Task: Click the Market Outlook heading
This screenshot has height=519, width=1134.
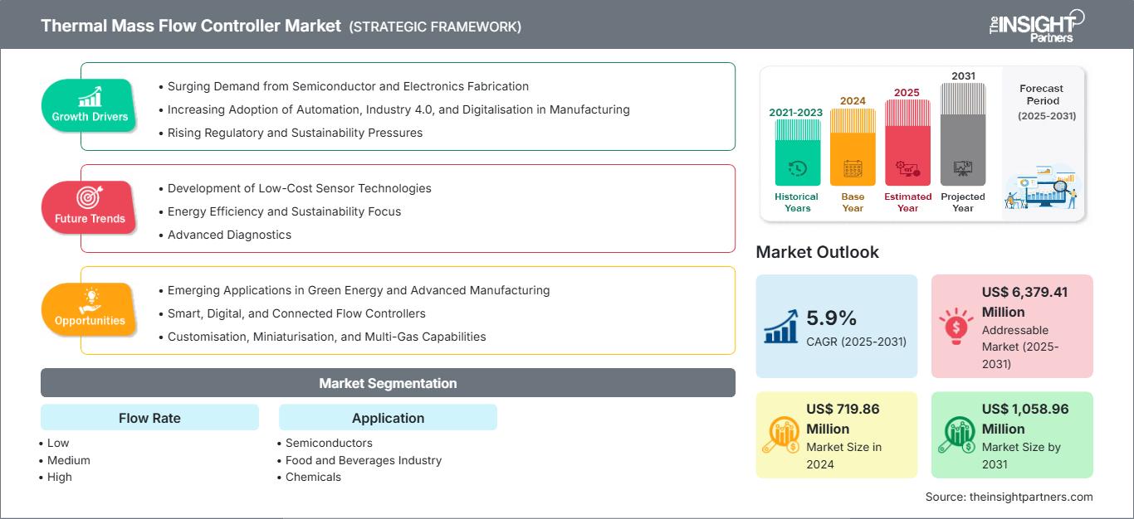Action: [x=817, y=252]
